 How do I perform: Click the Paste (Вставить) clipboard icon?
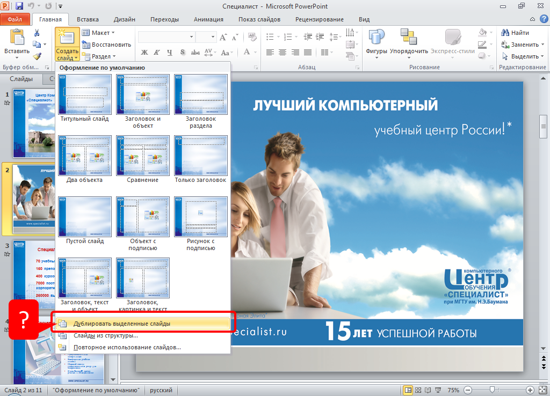[17, 38]
